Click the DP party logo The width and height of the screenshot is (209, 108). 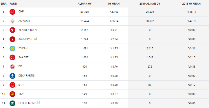12,67
